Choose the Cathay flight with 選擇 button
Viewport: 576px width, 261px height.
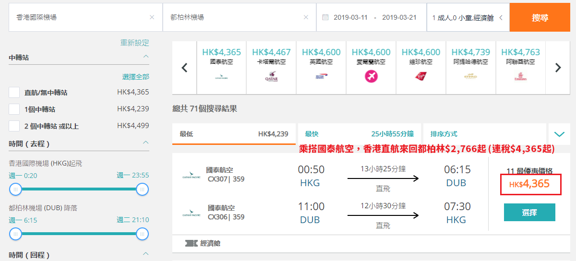[529, 213]
